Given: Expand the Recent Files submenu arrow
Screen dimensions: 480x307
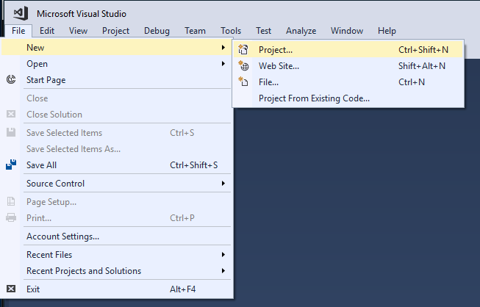Looking at the screenshot, I should [x=223, y=255].
